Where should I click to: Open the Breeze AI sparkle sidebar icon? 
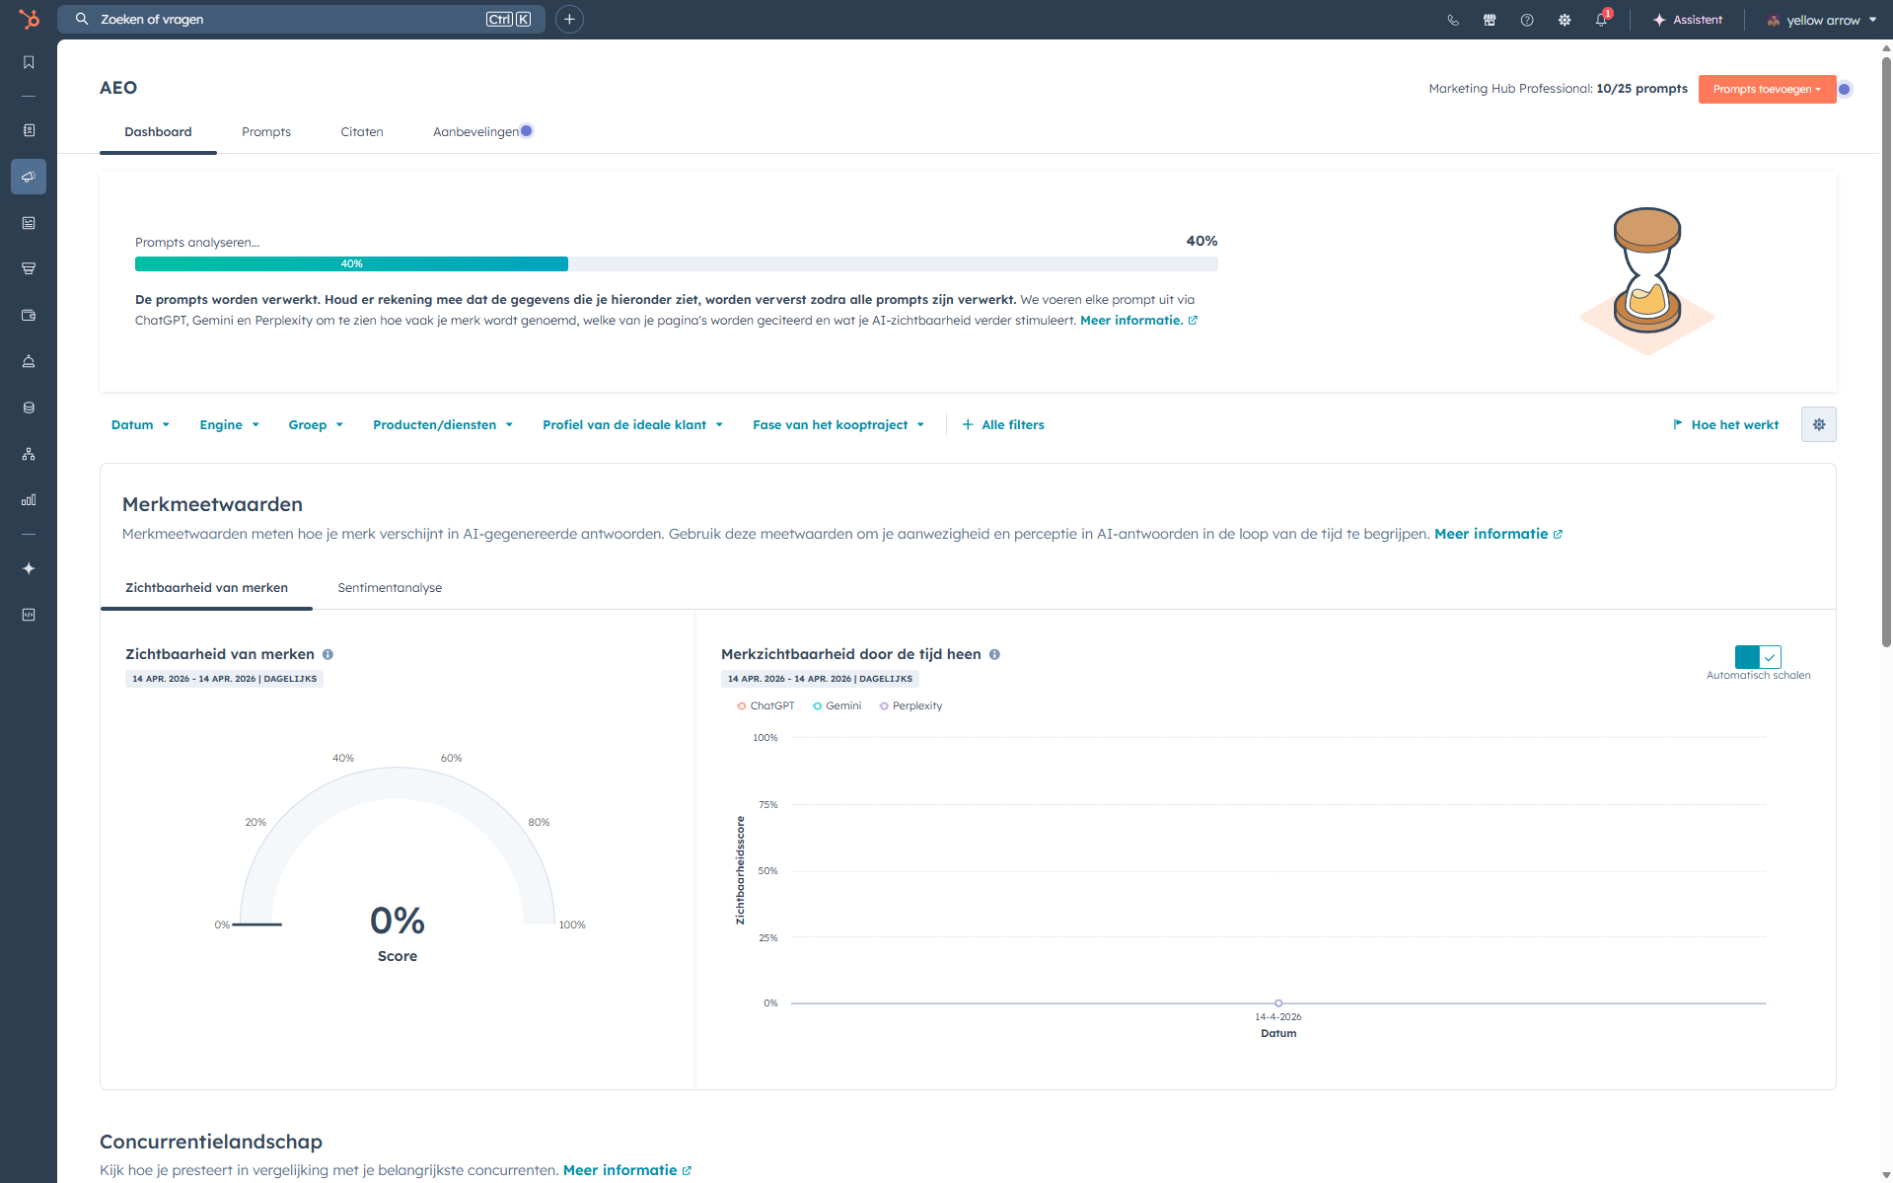pyautogui.click(x=29, y=568)
